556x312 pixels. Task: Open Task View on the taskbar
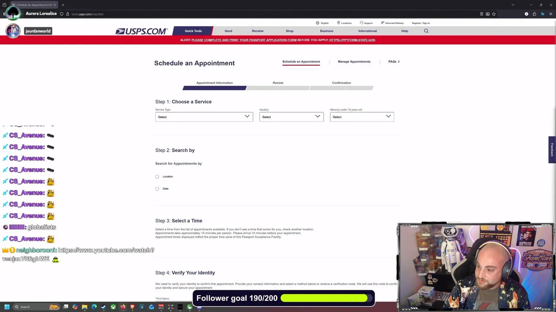pyautogui.click(x=66, y=307)
